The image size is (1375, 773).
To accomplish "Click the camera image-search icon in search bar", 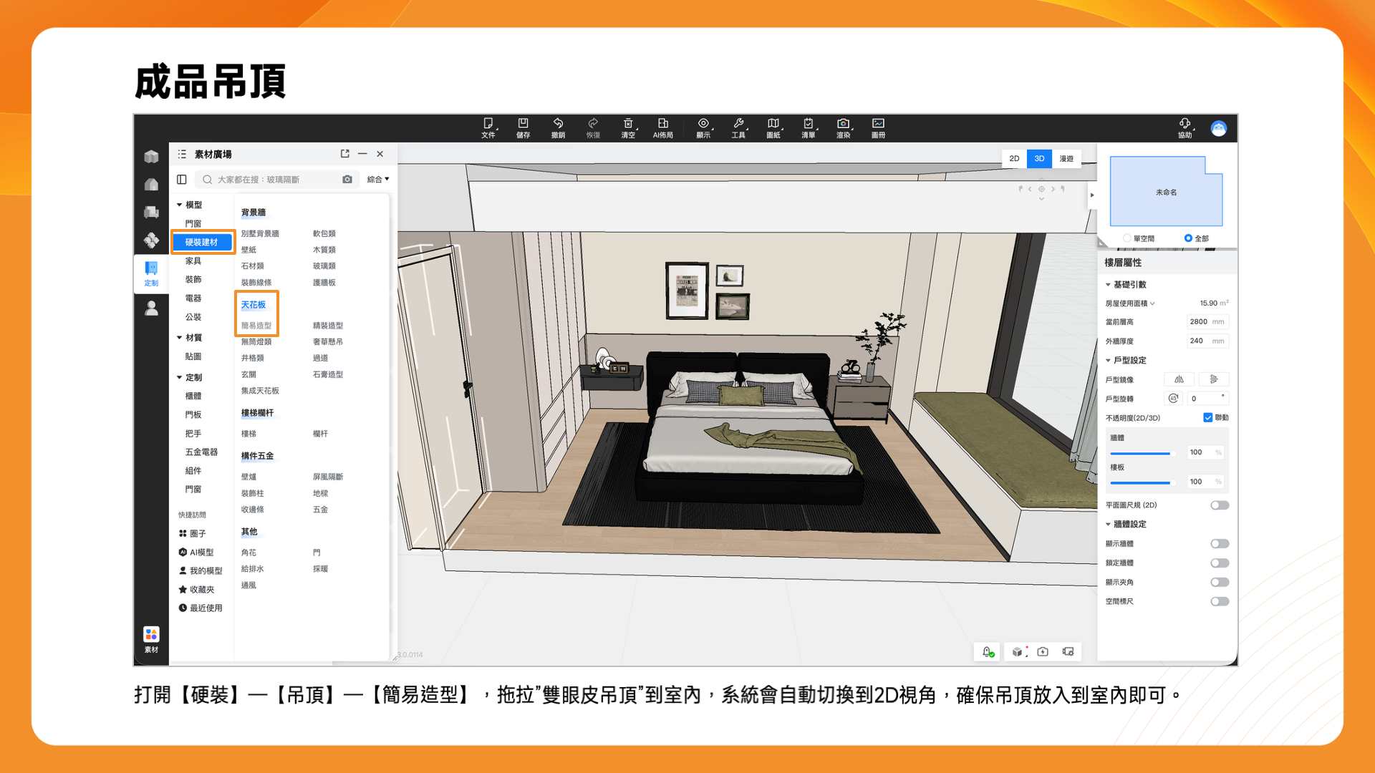I will point(347,180).
